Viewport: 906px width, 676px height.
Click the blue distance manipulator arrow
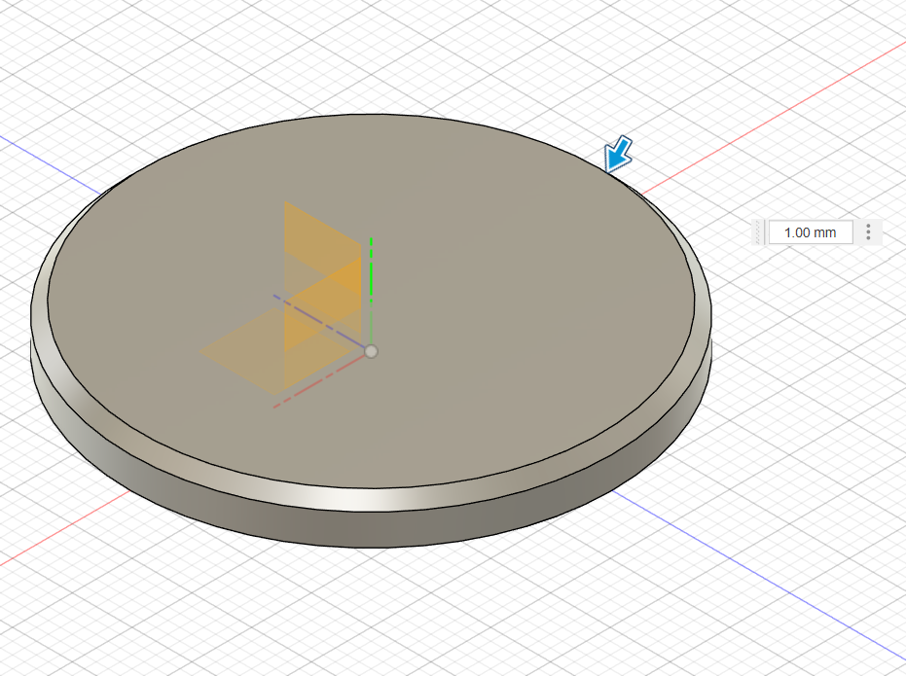[x=618, y=154]
